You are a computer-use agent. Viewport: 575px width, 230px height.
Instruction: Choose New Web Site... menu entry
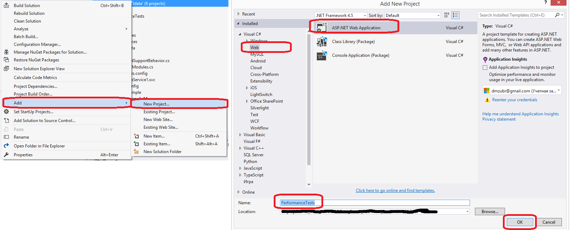tap(179, 119)
